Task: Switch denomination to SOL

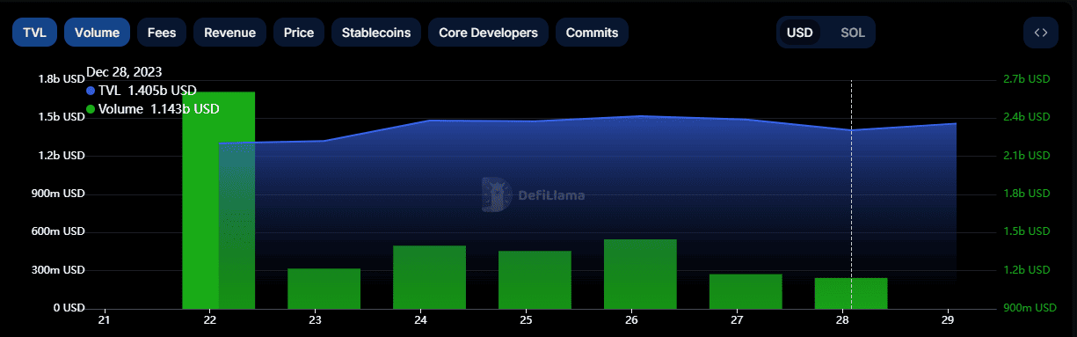Action: pos(853,33)
